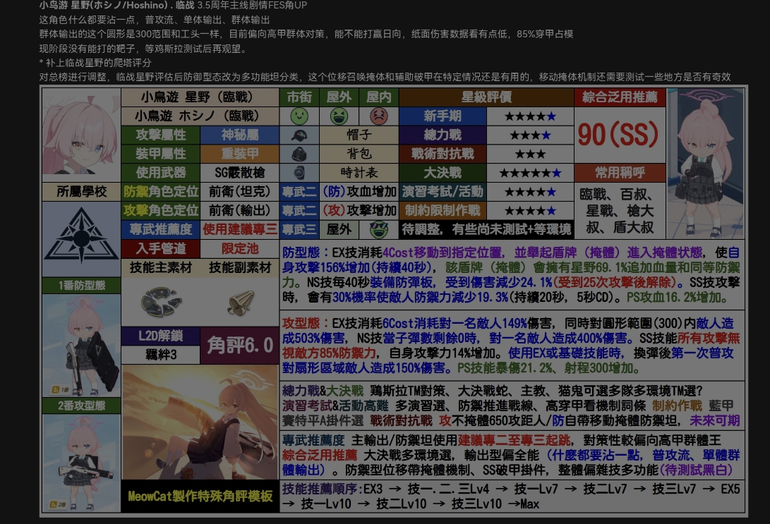The width and height of the screenshot is (770, 524).
Task: Open the 2番攻型態 shotgun chibi image
Action: pyautogui.click(x=82, y=463)
